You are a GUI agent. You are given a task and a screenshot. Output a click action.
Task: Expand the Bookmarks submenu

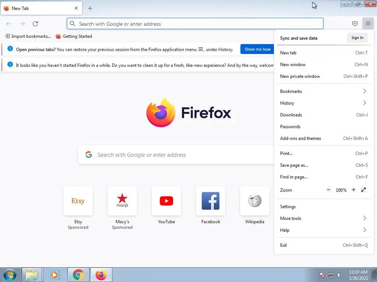pos(324,91)
